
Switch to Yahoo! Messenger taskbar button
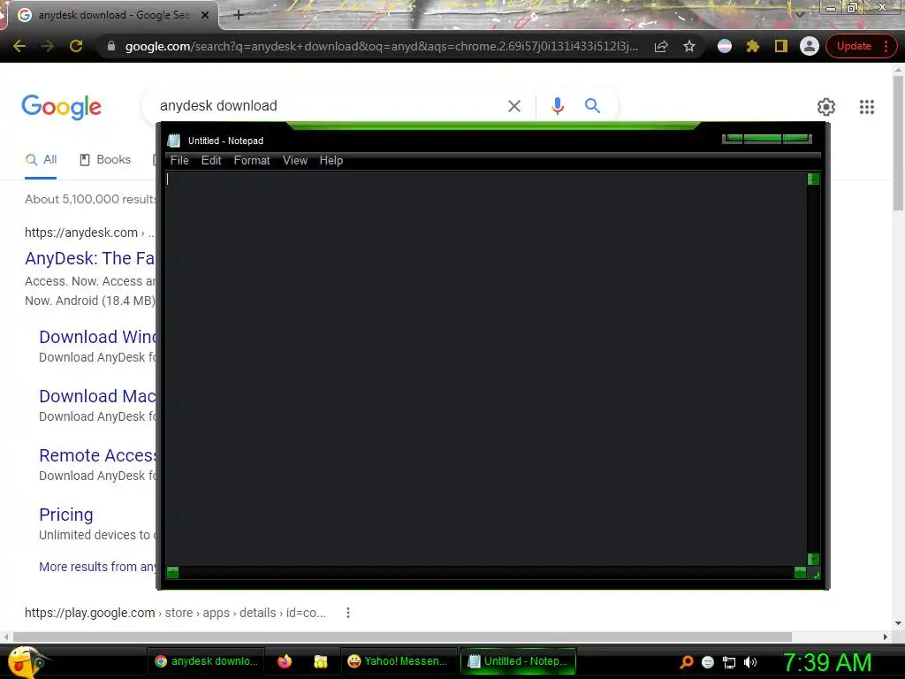[x=398, y=661]
